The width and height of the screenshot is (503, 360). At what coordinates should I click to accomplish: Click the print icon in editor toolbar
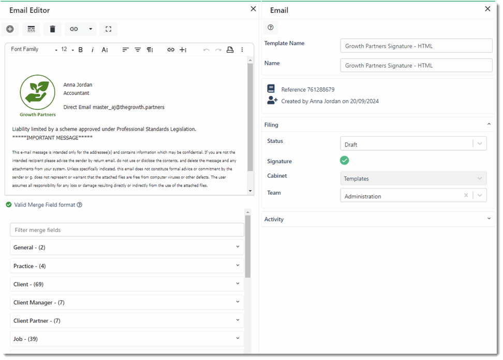pos(230,50)
